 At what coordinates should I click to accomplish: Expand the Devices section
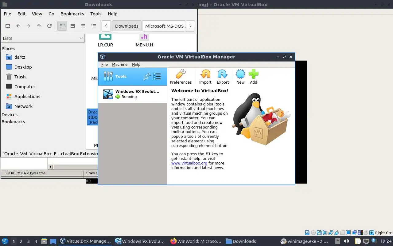coord(10,115)
